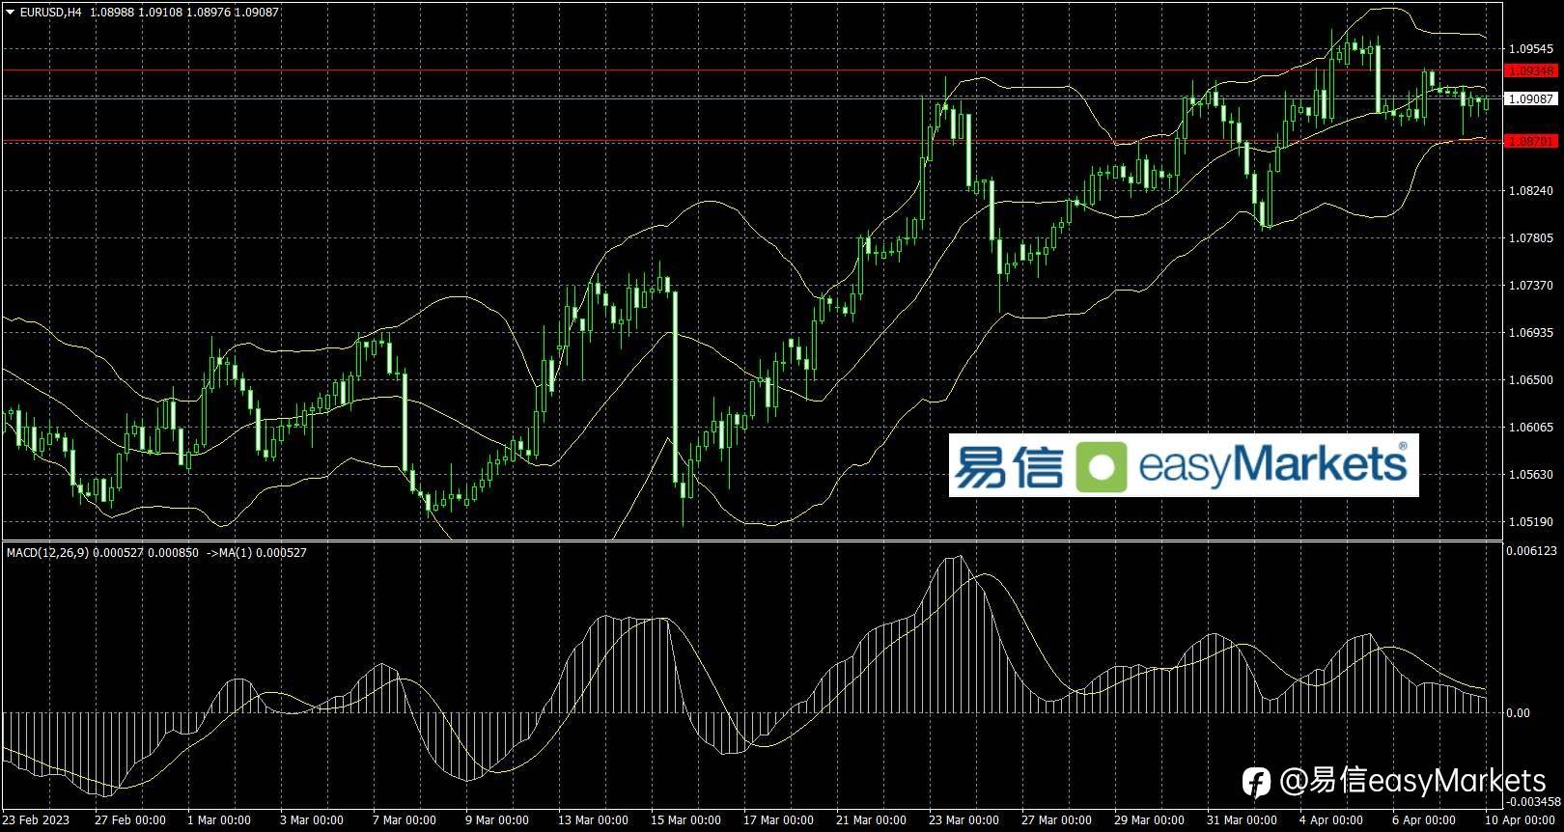
Task: Click the 1.09545 price axis label
Action: (1530, 48)
